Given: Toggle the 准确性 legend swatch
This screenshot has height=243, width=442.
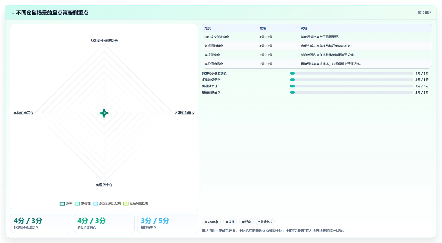Looking at the screenshot, I should [x=77, y=203].
